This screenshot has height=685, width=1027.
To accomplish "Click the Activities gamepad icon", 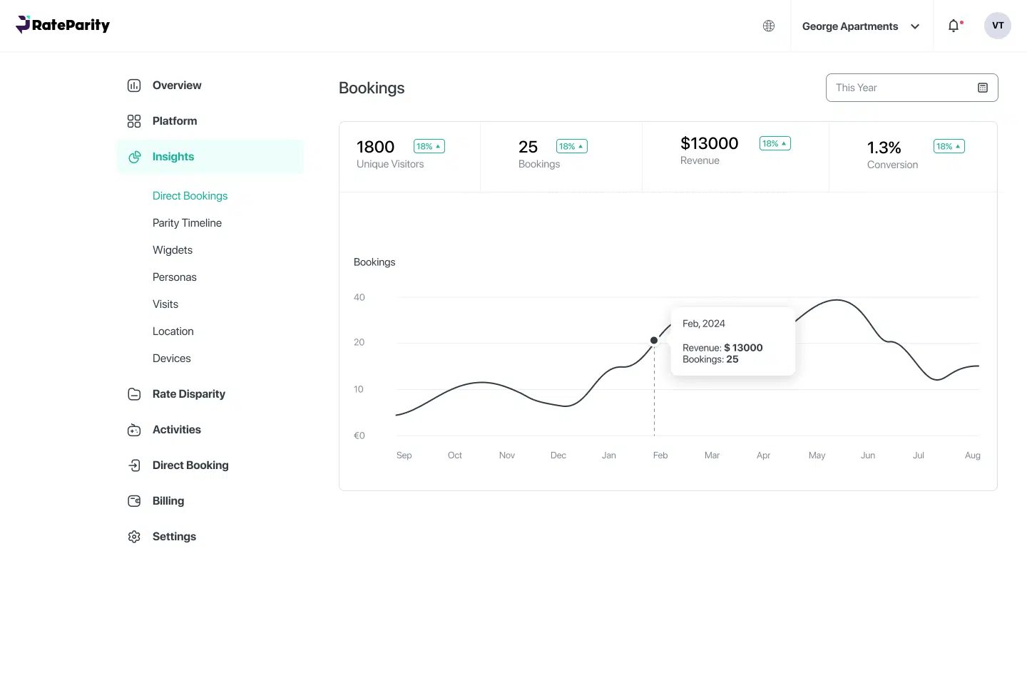I will pyautogui.click(x=134, y=430).
